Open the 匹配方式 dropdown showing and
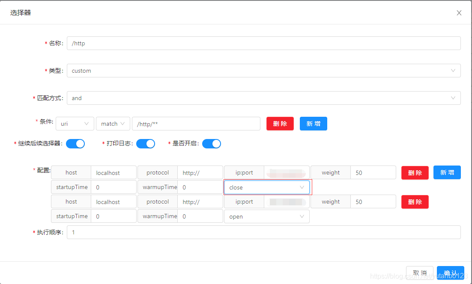472x284 pixels. pos(264,98)
